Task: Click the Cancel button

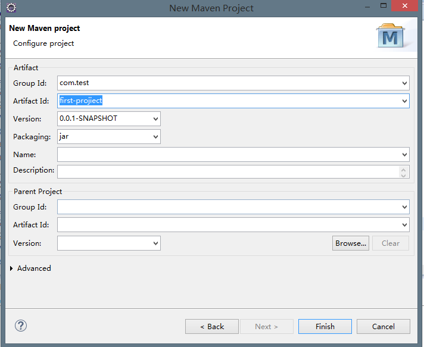Action: click(383, 326)
